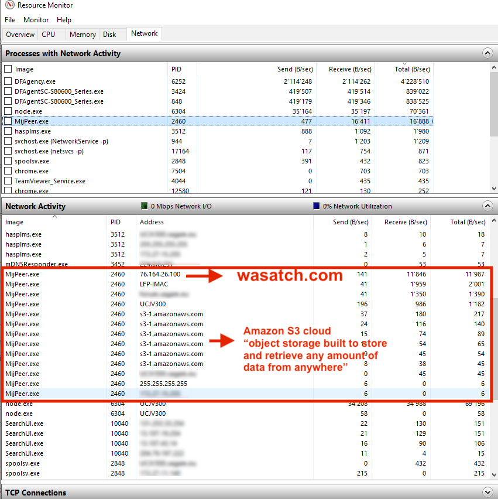Select SearchUI.exe row with total 106
The height and width of the screenshot is (499, 498).
pyautogui.click(x=245, y=443)
